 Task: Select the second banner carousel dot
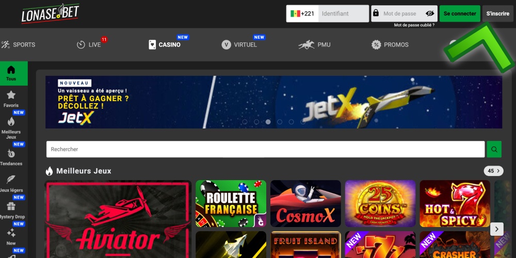(256, 122)
